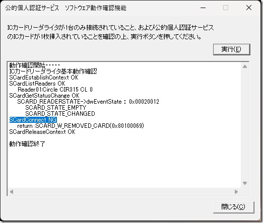
Task: Click the window title text
Action: pos(65,8)
